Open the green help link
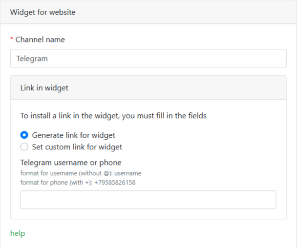The height and width of the screenshot is (248, 297). pos(18,233)
